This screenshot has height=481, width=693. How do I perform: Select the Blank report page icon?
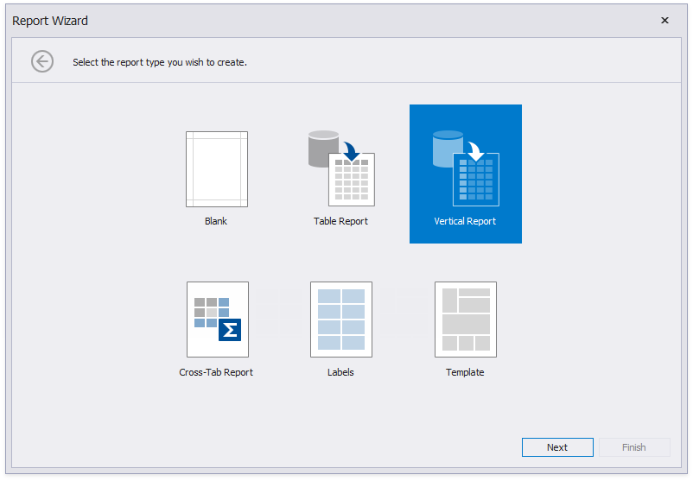216,169
